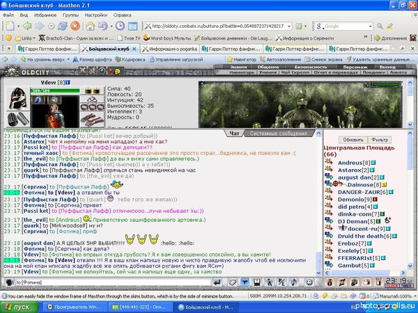Image resolution: width=418 pixels, height=313 pixels.
Task: Click the eraser clear-chat icon
Action: coord(233,282)
